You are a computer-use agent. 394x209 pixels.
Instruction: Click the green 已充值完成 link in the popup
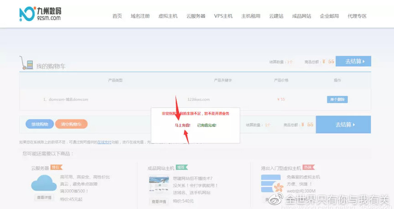click(x=207, y=125)
